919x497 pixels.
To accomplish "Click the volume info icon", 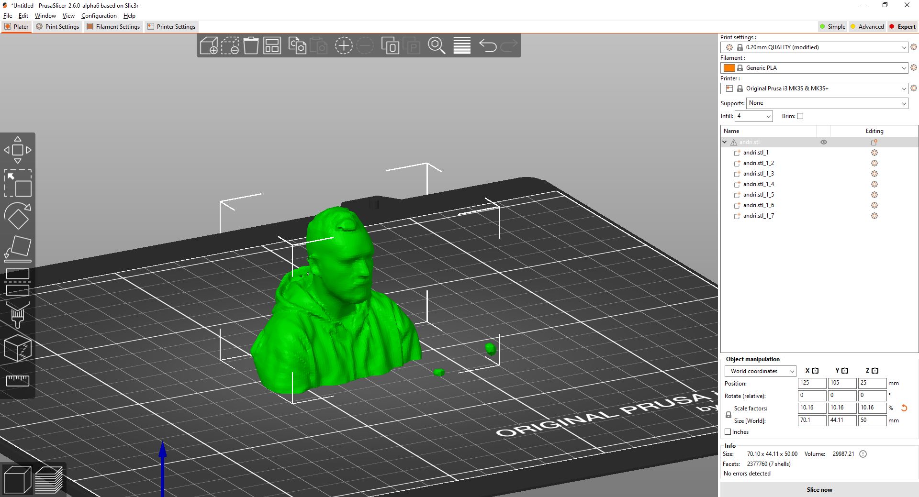I will coord(863,454).
